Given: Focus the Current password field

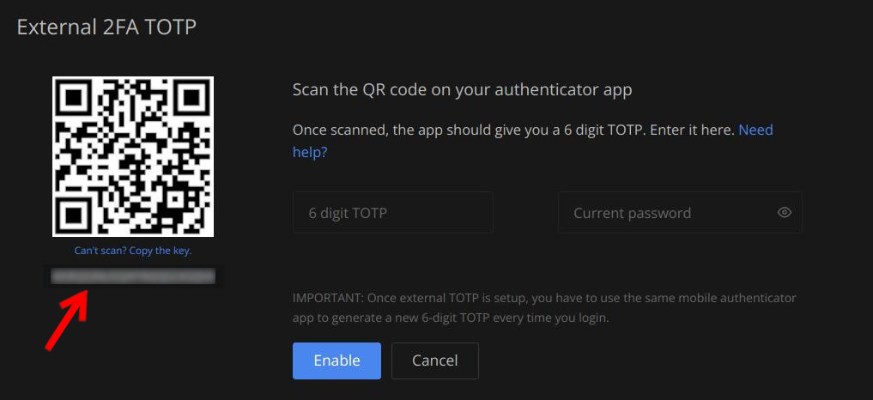Looking at the screenshot, I should tap(680, 212).
